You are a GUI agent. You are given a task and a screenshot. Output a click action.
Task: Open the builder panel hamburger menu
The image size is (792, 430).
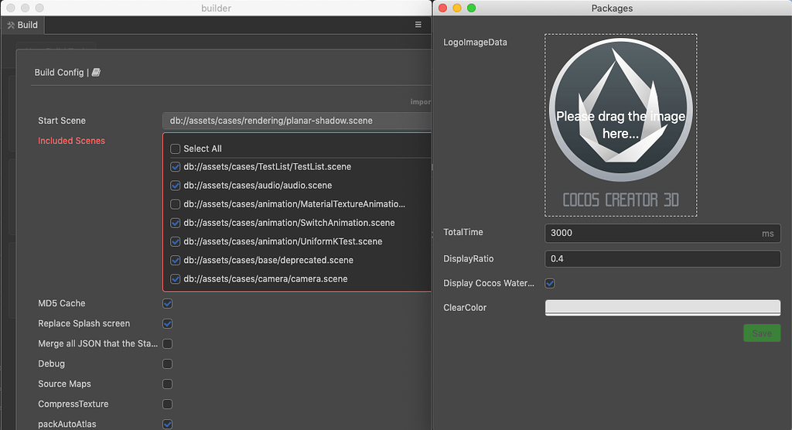click(x=418, y=24)
